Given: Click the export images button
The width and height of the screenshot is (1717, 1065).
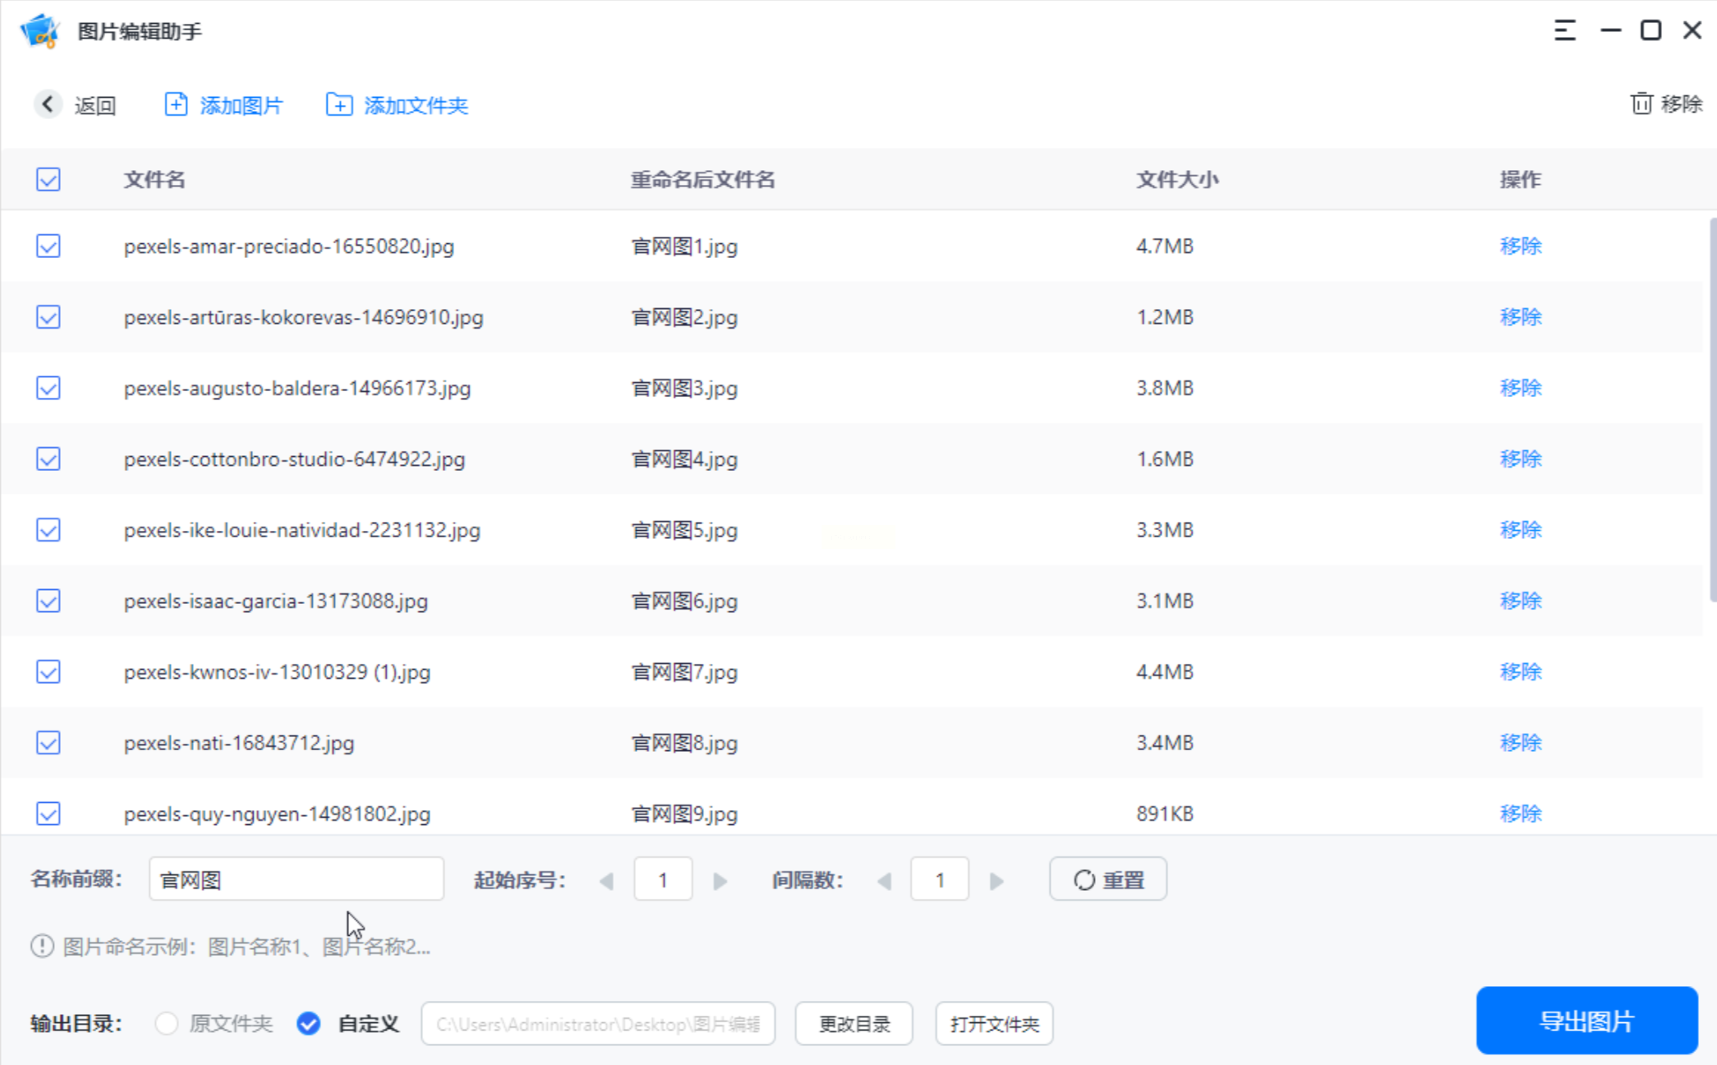Looking at the screenshot, I should tap(1586, 1021).
